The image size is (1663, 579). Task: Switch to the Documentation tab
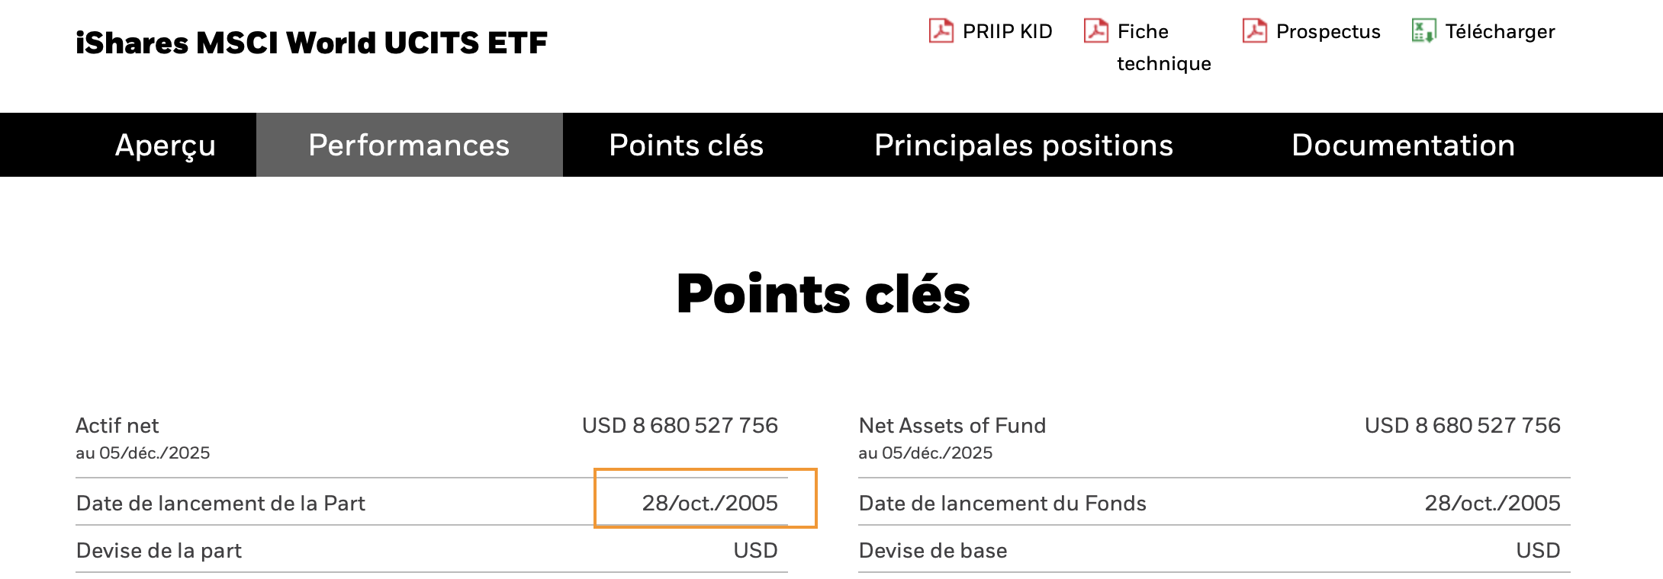[1403, 145]
